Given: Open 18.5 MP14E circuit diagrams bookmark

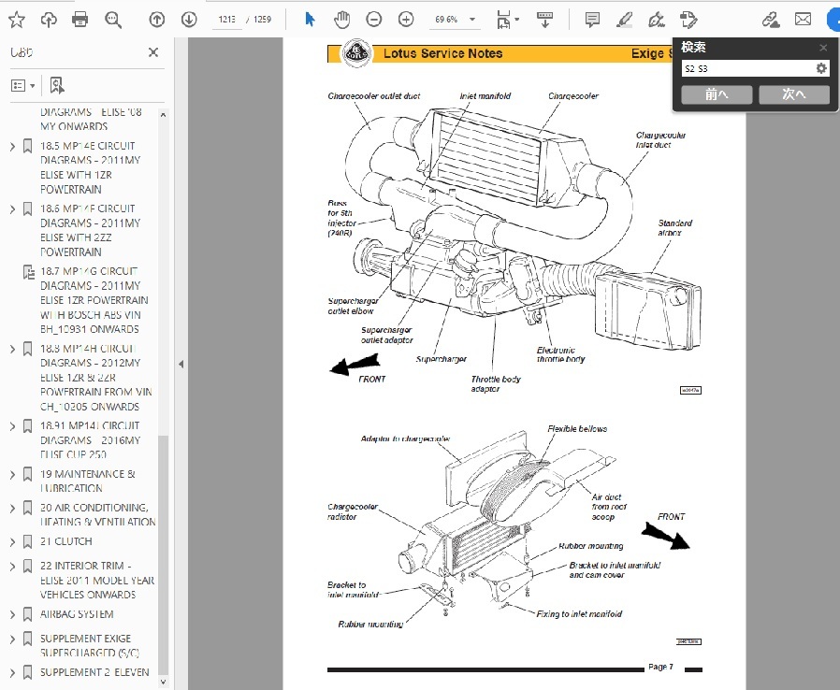Looking at the screenshot, I should tap(90, 167).
